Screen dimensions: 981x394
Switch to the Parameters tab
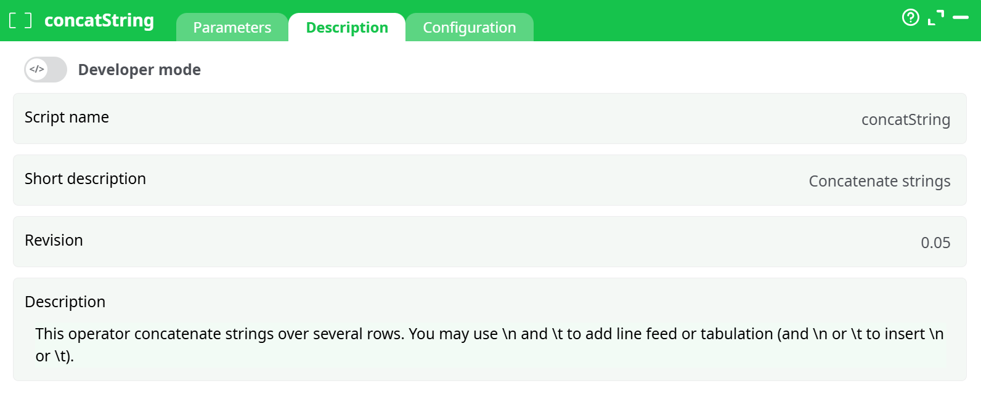click(x=232, y=28)
